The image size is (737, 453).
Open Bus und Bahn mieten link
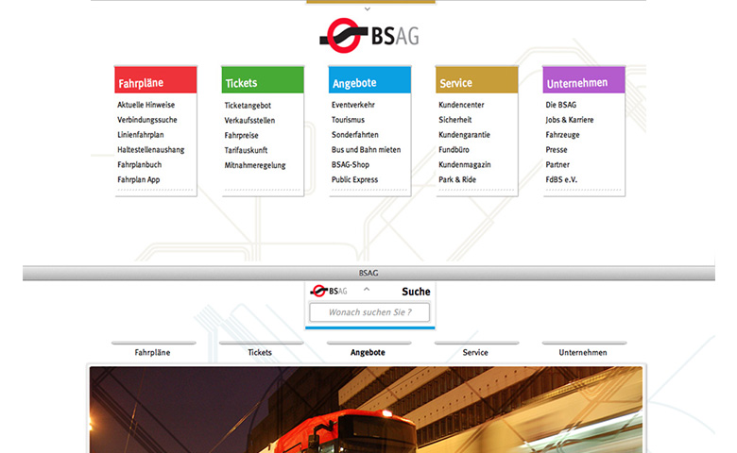tap(367, 150)
